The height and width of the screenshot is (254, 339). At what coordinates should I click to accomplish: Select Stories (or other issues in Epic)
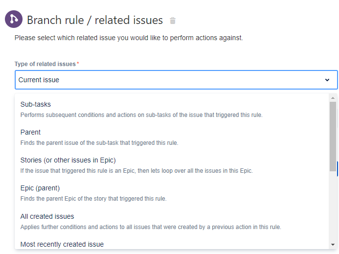[x=171, y=165]
